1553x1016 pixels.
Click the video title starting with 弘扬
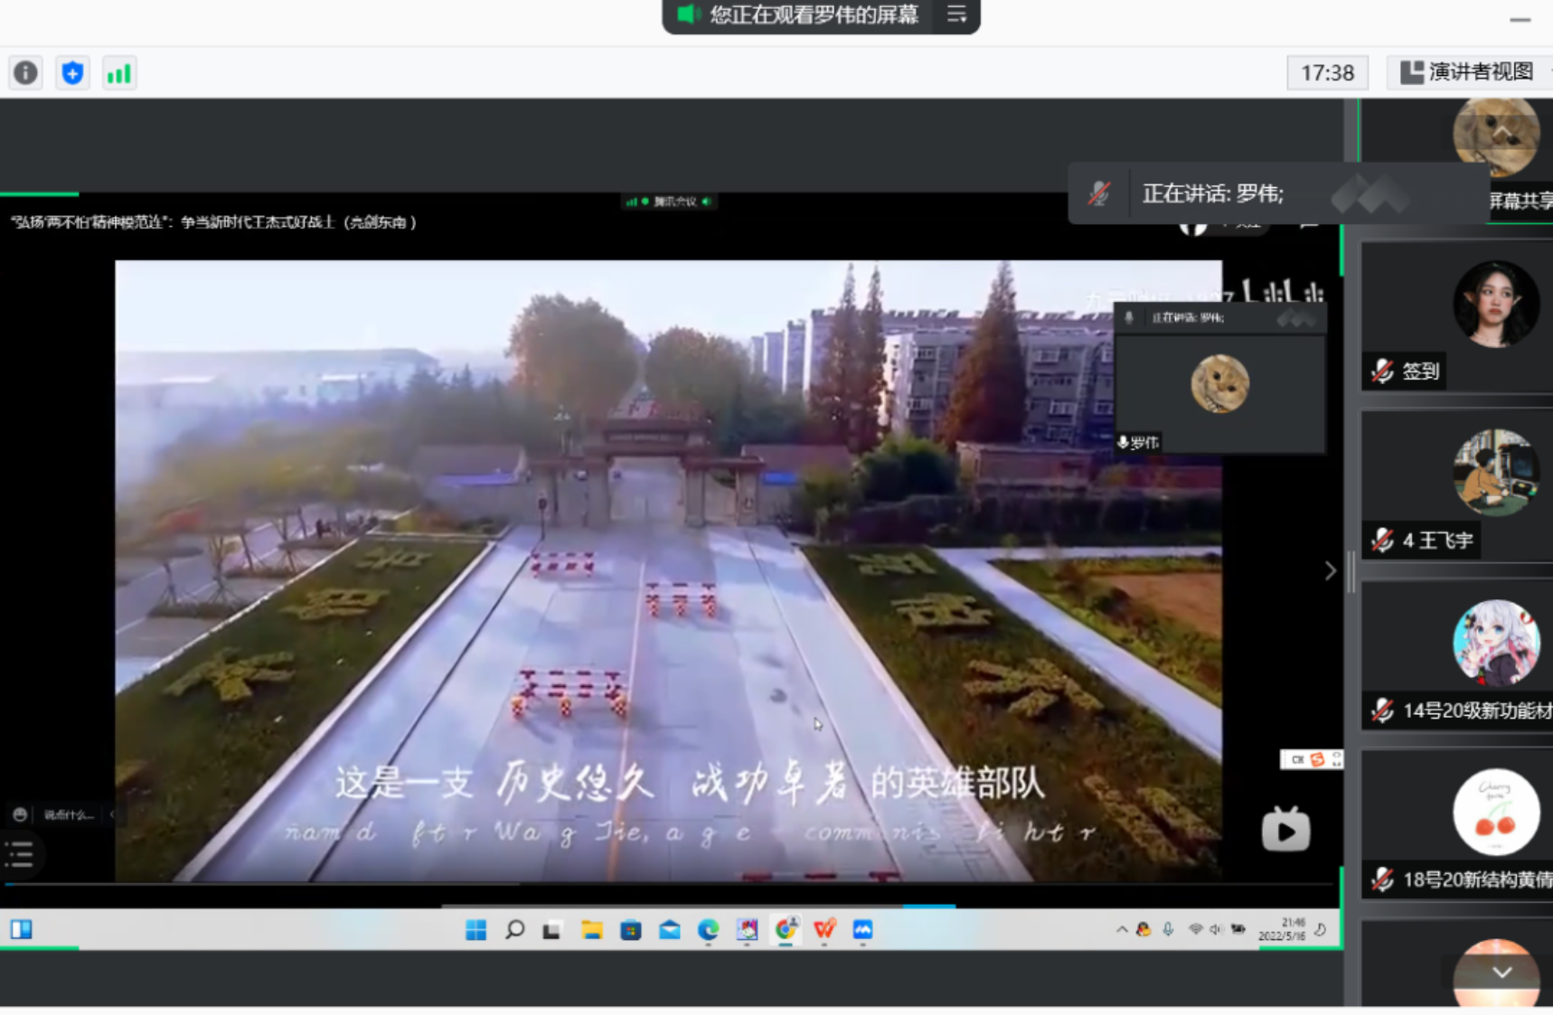[213, 222]
